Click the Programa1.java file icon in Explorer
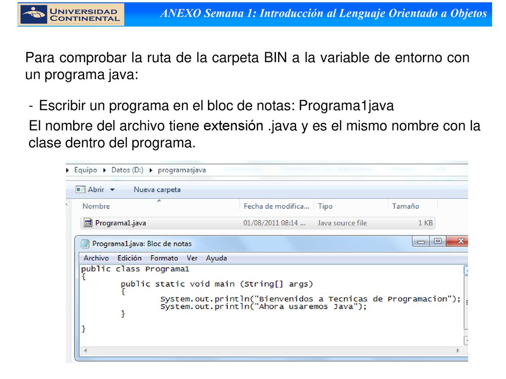Viewport: 506px width, 379px height. click(88, 223)
